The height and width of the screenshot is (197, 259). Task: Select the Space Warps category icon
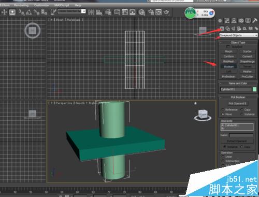251,29
